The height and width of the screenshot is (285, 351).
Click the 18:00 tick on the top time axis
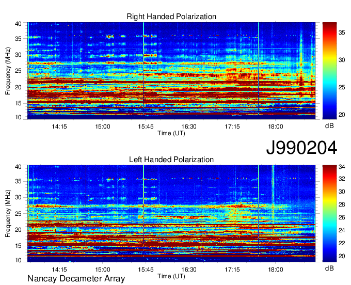pos(276,126)
